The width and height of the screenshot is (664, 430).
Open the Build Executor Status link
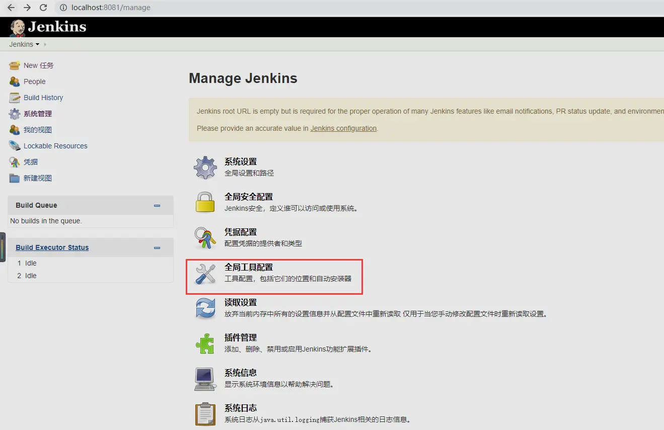coord(52,247)
